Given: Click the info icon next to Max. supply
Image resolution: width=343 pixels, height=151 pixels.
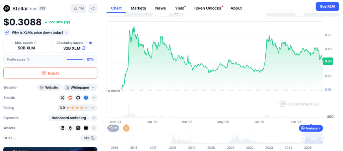Looking at the screenshot, I should [36, 43].
